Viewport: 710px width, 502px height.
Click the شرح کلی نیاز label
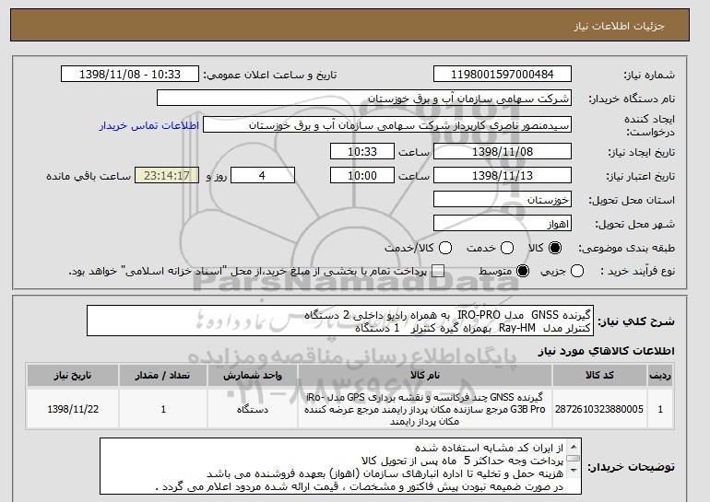(x=635, y=321)
